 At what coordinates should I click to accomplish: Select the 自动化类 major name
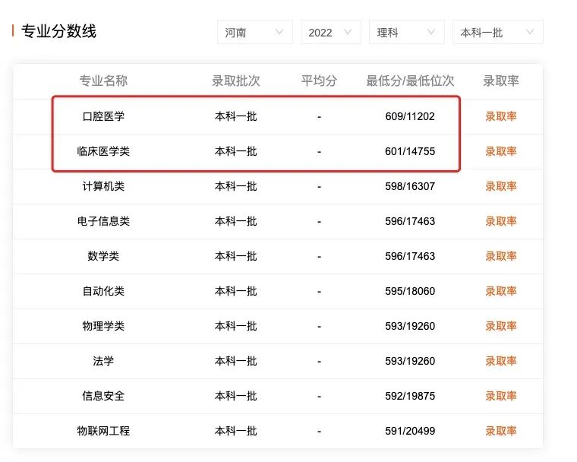pyautogui.click(x=103, y=291)
